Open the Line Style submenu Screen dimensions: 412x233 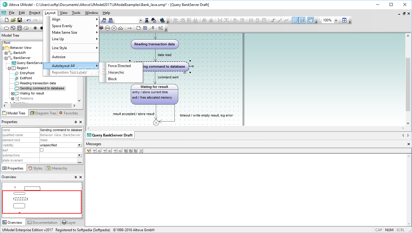pyautogui.click(x=71, y=48)
